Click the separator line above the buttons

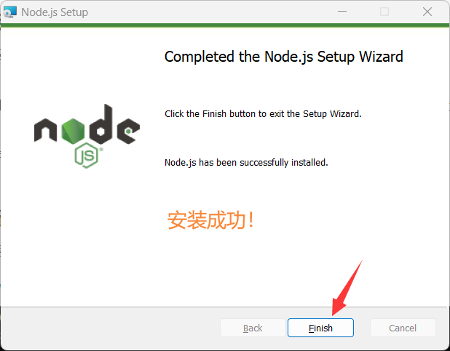point(225,307)
